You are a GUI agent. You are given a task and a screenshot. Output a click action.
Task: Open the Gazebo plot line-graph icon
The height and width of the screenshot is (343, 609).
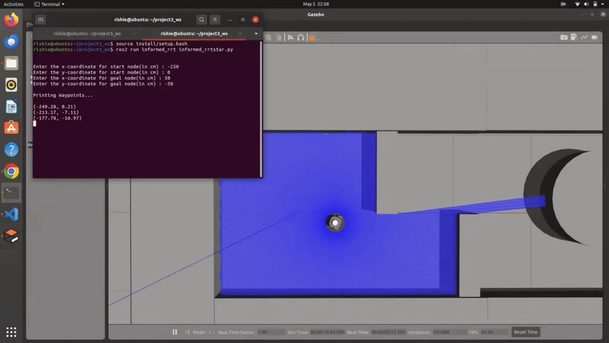584,37
